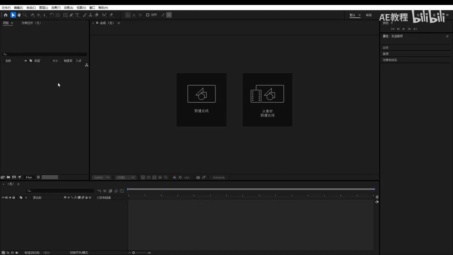Toggle the transparency grid button in viewer
This screenshot has height=255, width=453.
[149, 177]
